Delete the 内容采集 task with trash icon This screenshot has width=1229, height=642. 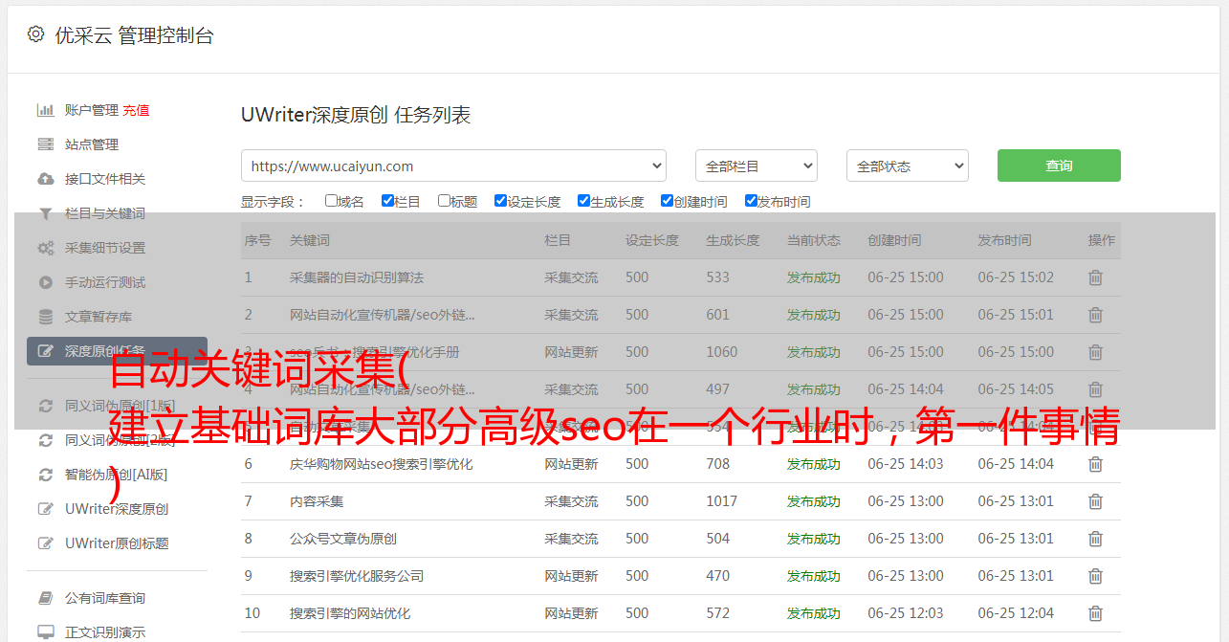point(1096,501)
